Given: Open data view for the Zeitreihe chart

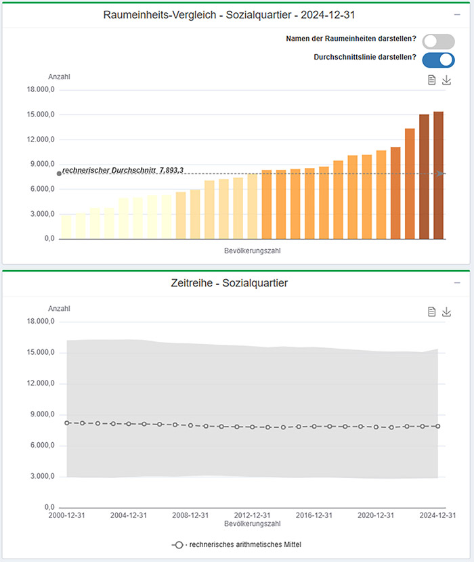Looking at the screenshot, I should click(x=431, y=311).
